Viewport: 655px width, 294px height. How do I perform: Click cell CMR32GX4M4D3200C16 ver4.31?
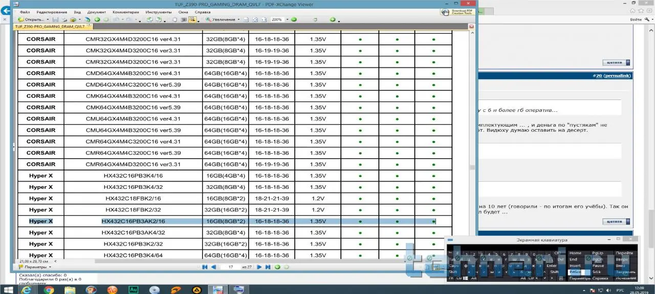[x=133, y=39]
